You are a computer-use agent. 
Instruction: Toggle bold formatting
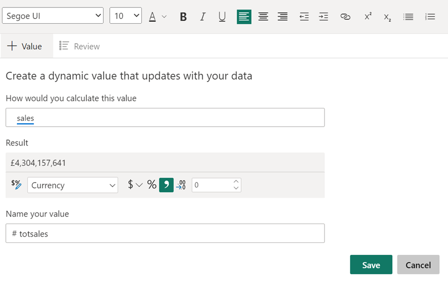click(x=183, y=17)
